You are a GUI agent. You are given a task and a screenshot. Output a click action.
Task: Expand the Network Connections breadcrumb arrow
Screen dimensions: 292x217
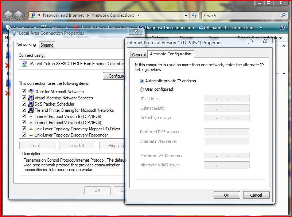[x=139, y=15]
